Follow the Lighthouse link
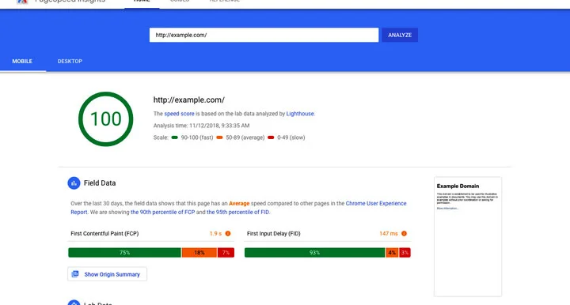This screenshot has height=305, width=570. (x=300, y=114)
